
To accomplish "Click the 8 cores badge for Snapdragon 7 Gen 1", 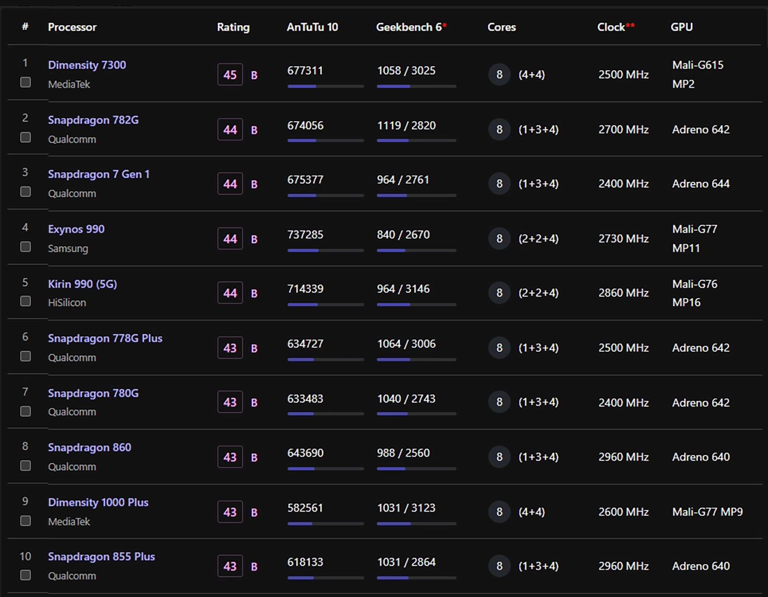I will (499, 184).
